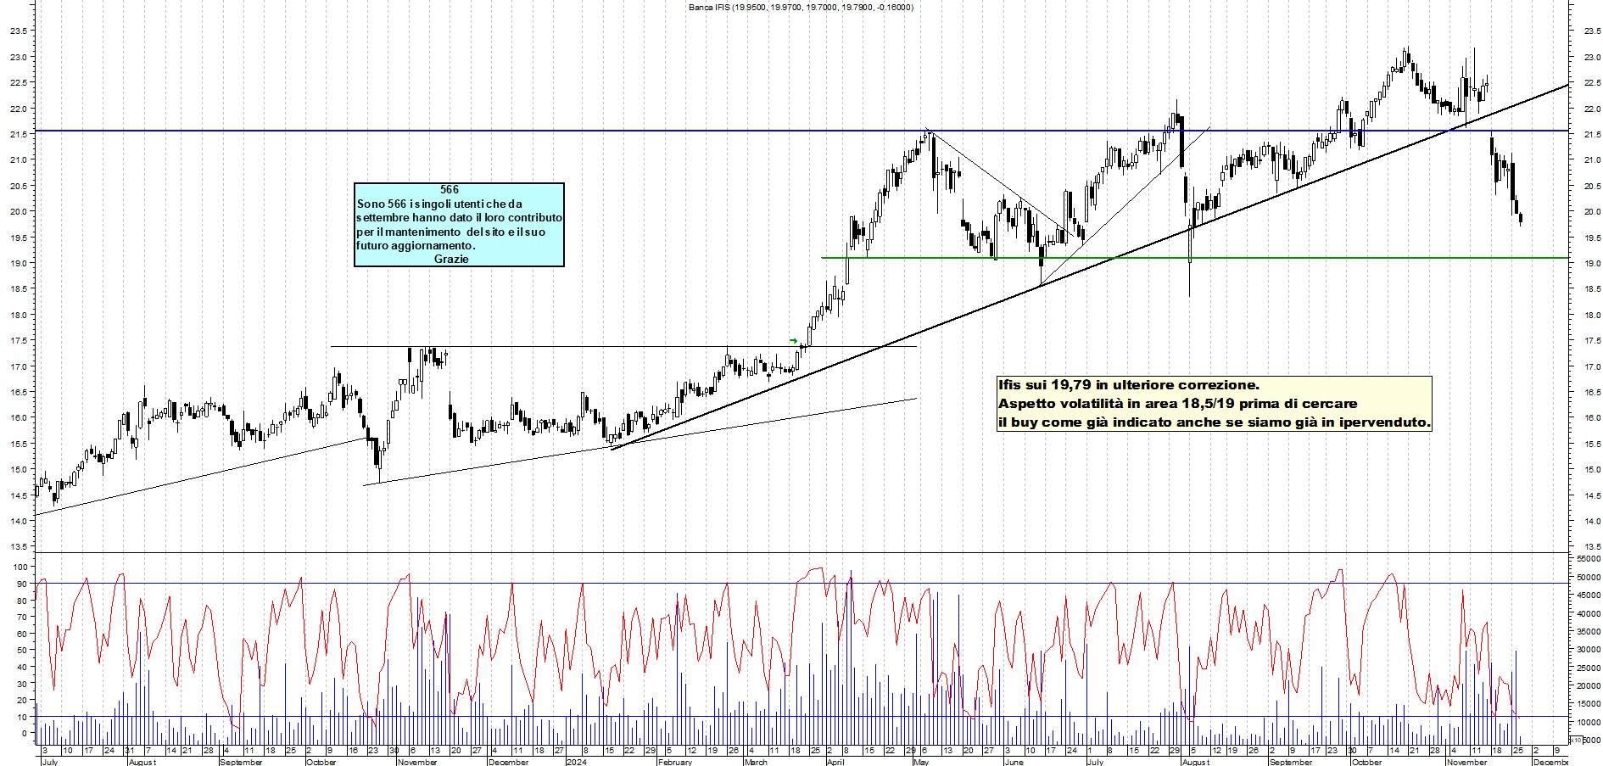Click the 'February' month label

pyautogui.click(x=674, y=762)
